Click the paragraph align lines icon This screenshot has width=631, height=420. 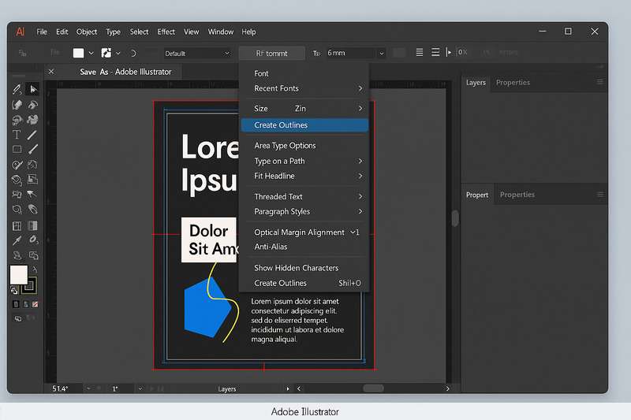[420, 53]
